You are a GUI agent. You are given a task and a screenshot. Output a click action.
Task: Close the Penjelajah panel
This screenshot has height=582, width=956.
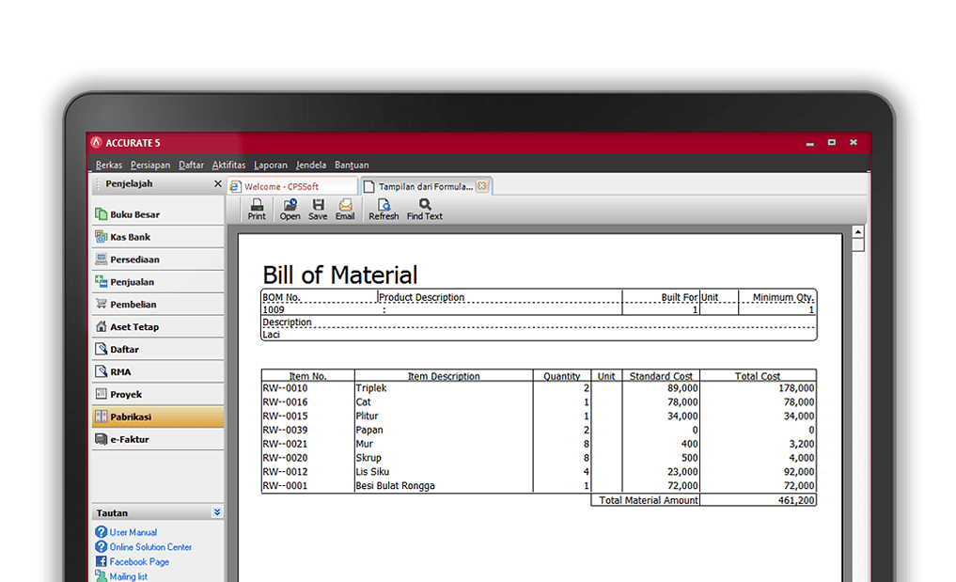tap(218, 183)
